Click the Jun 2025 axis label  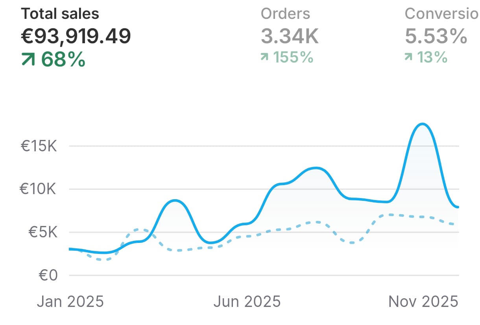click(247, 301)
